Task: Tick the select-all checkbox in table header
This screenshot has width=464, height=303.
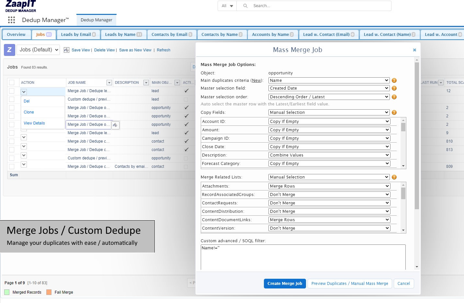Action: (x=12, y=82)
